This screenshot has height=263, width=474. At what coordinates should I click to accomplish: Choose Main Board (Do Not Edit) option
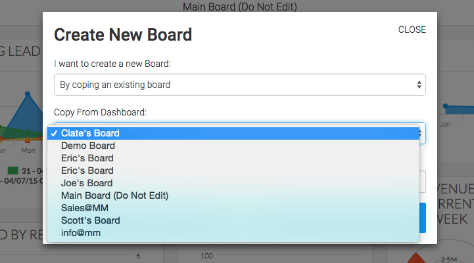coord(233,195)
